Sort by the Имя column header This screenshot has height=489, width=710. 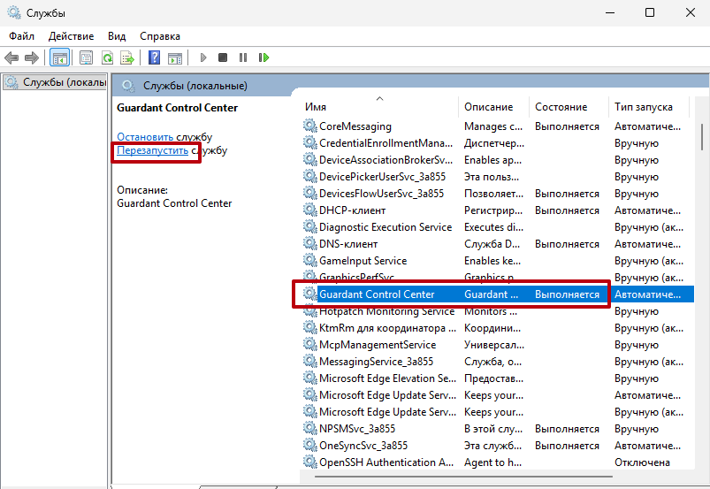point(316,107)
